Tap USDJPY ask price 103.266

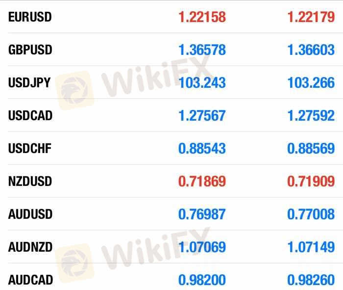[x=311, y=83]
